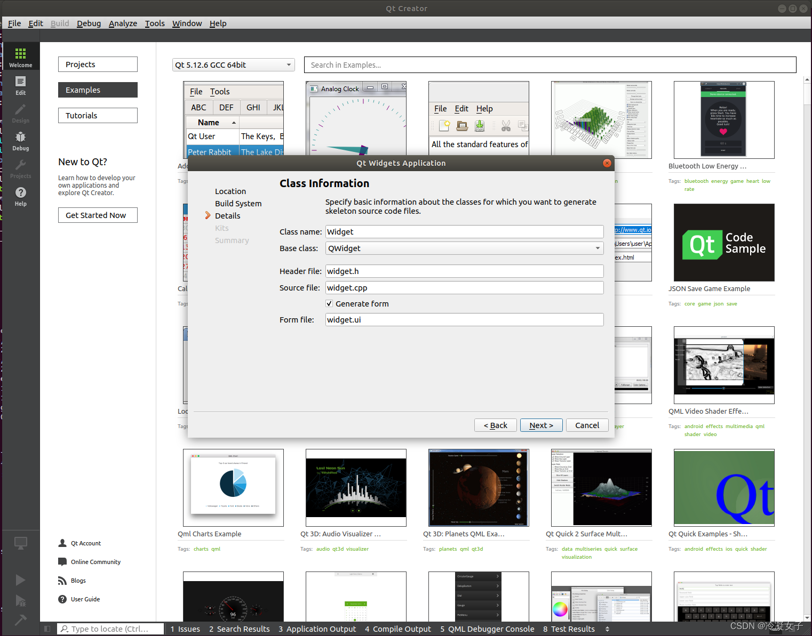The height and width of the screenshot is (636, 812).
Task: Open the Test Results pane
Action: coord(569,629)
